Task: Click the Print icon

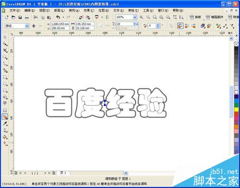Action: pyautogui.click(x=27, y=17)
